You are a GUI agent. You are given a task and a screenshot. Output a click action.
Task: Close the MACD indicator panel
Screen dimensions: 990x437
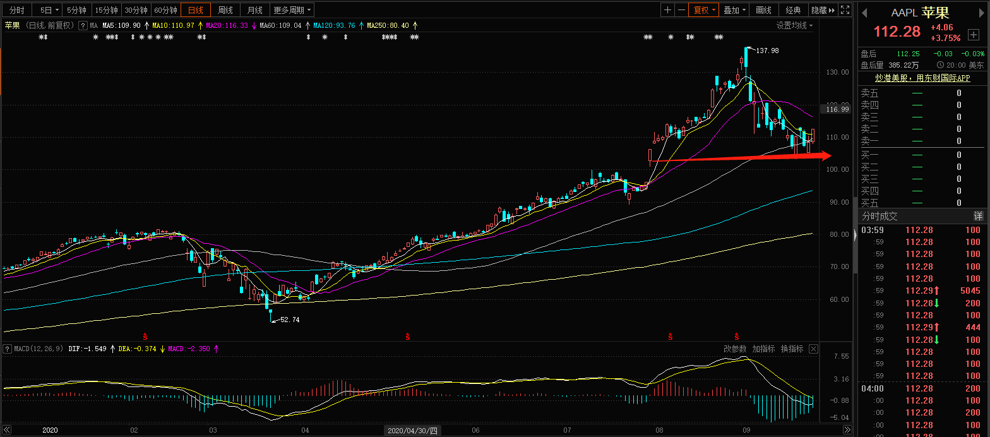pyautogui.click(x=813, y=349)
